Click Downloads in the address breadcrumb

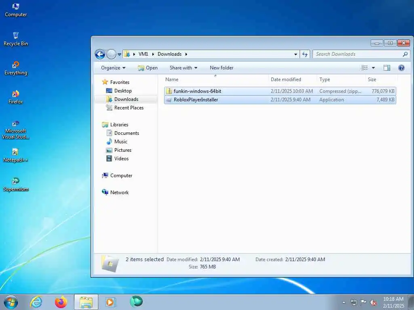pyautogui.click(x=169, y=54)
